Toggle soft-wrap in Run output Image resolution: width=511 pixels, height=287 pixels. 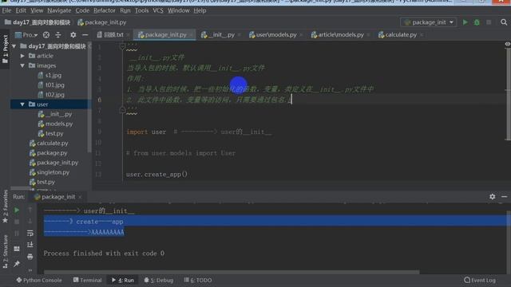click(30, 233)
